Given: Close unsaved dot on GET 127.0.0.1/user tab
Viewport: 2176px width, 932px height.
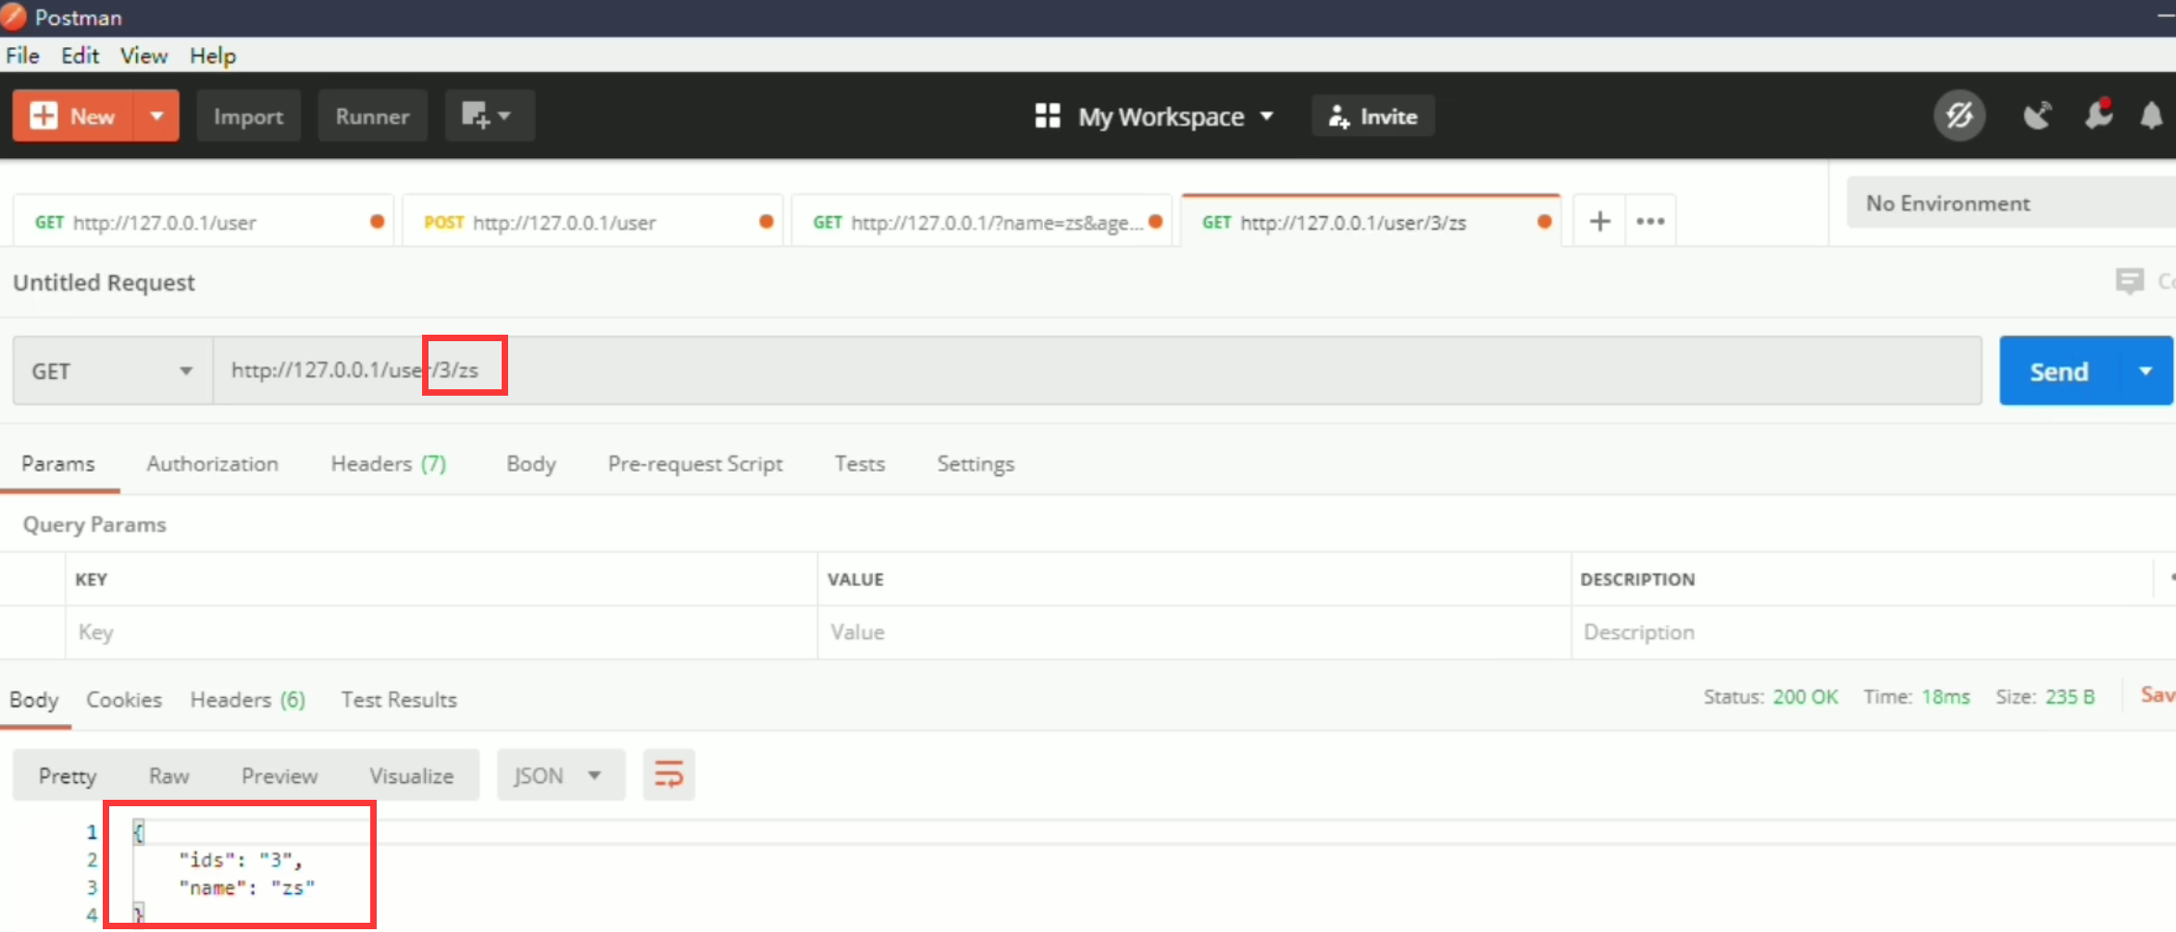Looking at the screenshot, I should tap(377, 222).
